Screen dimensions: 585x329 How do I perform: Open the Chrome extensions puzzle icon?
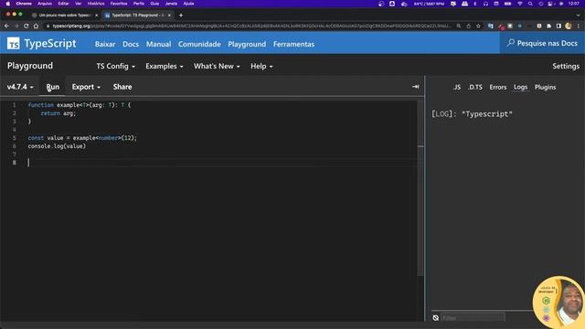(548, 27)
